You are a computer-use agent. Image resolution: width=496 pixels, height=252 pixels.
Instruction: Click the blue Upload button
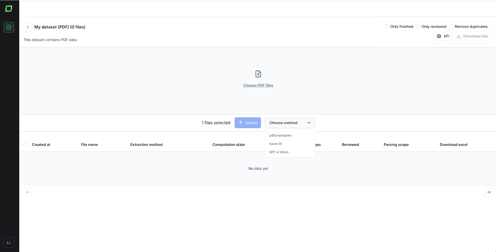coord(248,123)
